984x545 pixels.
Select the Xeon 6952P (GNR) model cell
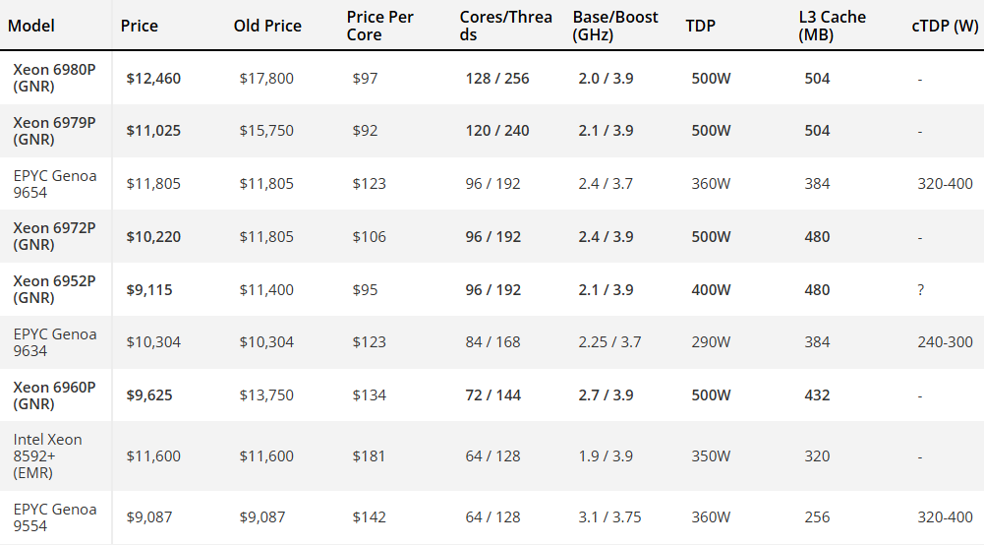[x=54, y=289]
